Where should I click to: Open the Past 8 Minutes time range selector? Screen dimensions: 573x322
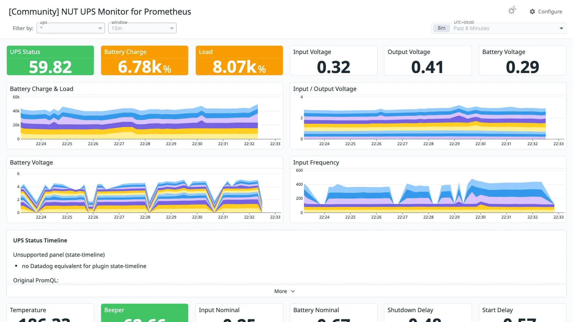[499, 28]
